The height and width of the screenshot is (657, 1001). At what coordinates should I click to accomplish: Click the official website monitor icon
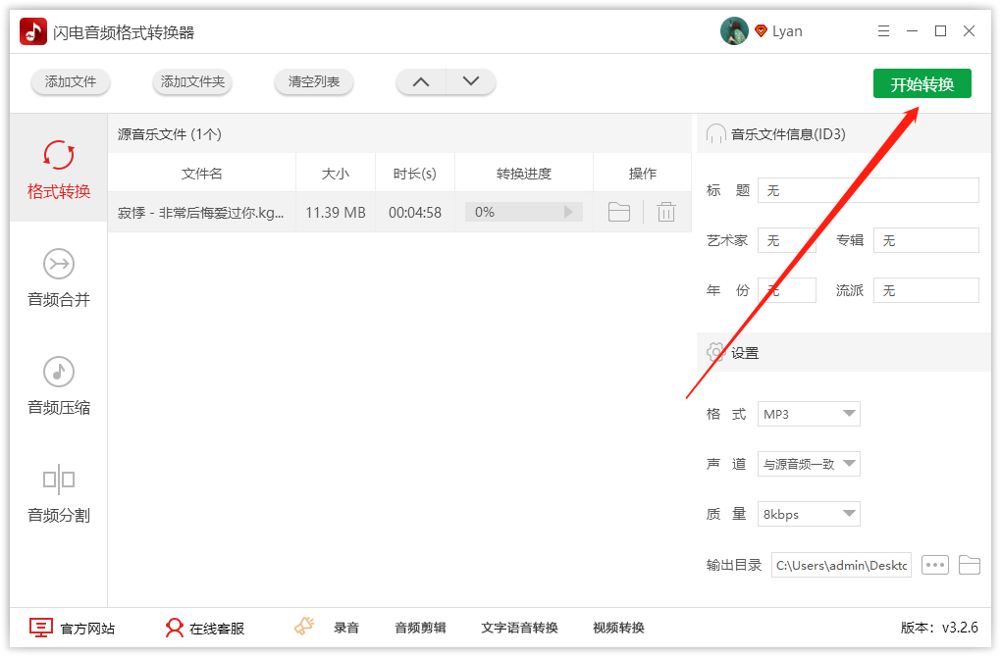(x=41, y=628)
